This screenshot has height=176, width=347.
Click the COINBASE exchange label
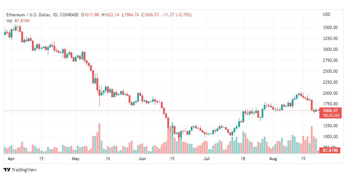point(69,15)
